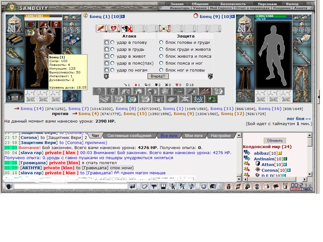
Task: Click fighter Боец (14) in the team list
Action: pyautogui.click(x=32, y=108)
